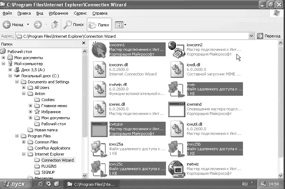Open the Views icon dropdown
The image size is (285, 189).
pyautogui.click(x=120, y=25)
